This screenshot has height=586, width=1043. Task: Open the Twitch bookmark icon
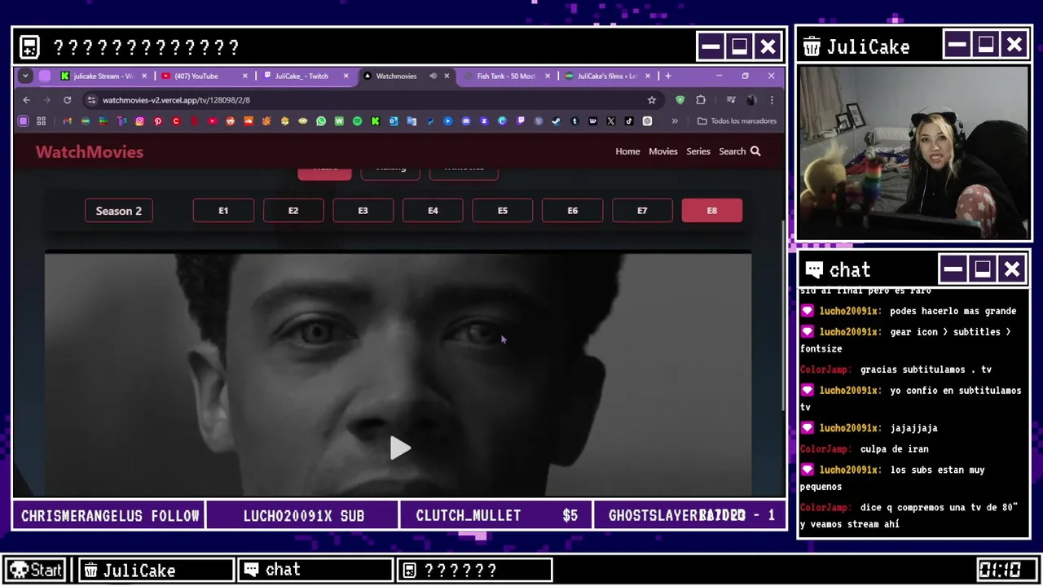click(521, 121)
